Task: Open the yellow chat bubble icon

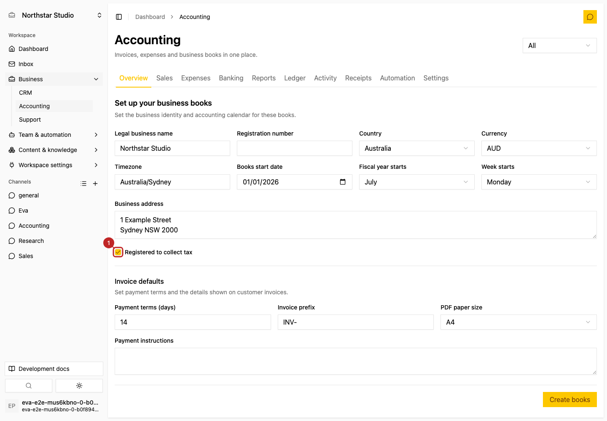Action: point(590,17)
